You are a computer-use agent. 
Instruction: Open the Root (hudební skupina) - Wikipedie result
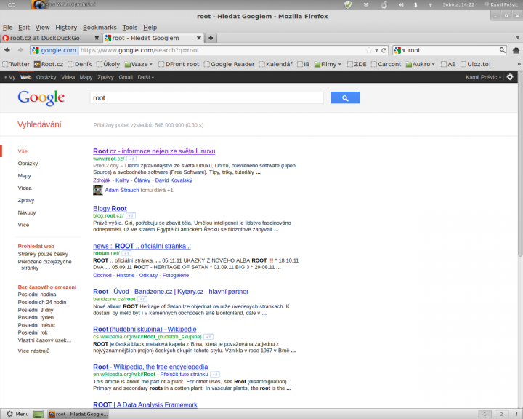pyautogui.click(x=145, y=330)
